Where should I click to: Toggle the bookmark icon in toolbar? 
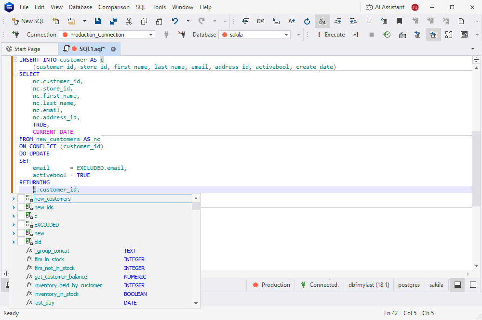coord(399,21)
